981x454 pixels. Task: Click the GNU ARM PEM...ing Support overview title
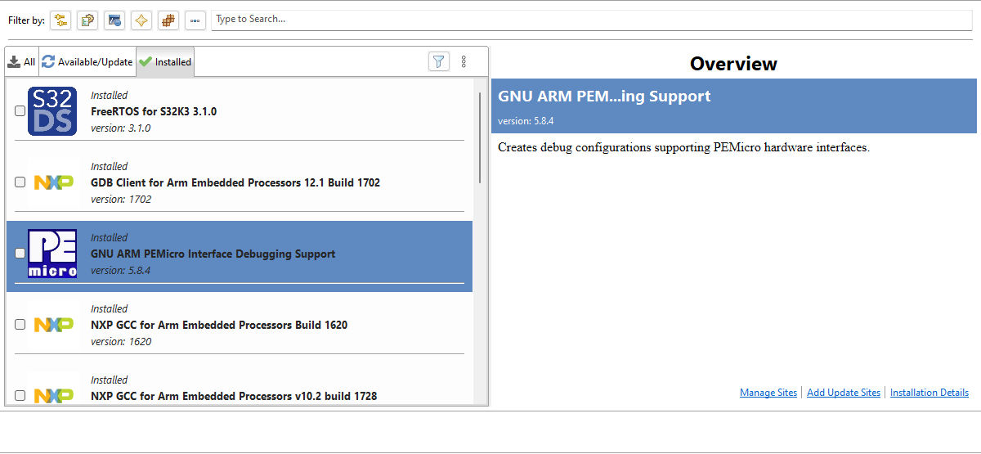[x=604, y=97]
